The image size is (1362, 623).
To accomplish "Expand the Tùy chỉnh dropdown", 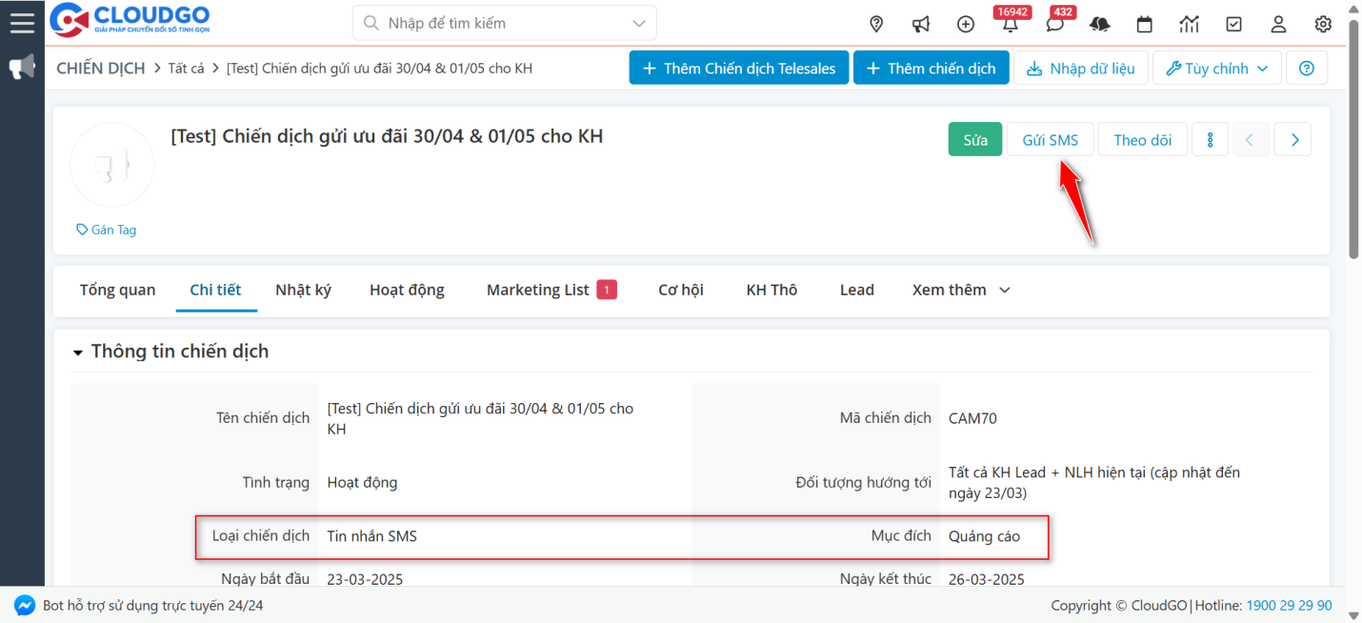I will tap(1216, 69).
